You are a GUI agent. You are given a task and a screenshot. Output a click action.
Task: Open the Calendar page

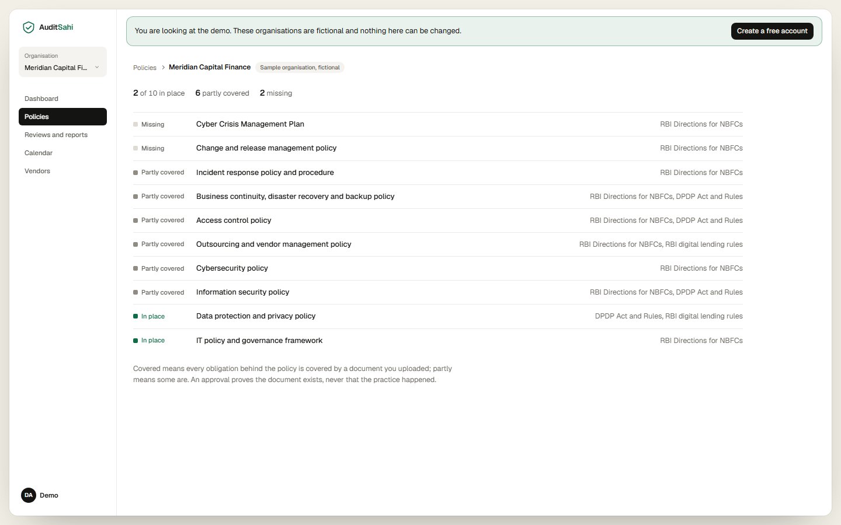62,153
